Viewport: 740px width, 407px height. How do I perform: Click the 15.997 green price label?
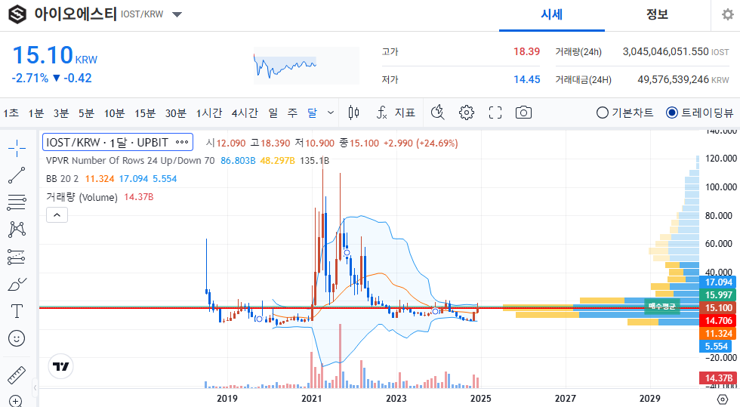click(x=718, y=295)
